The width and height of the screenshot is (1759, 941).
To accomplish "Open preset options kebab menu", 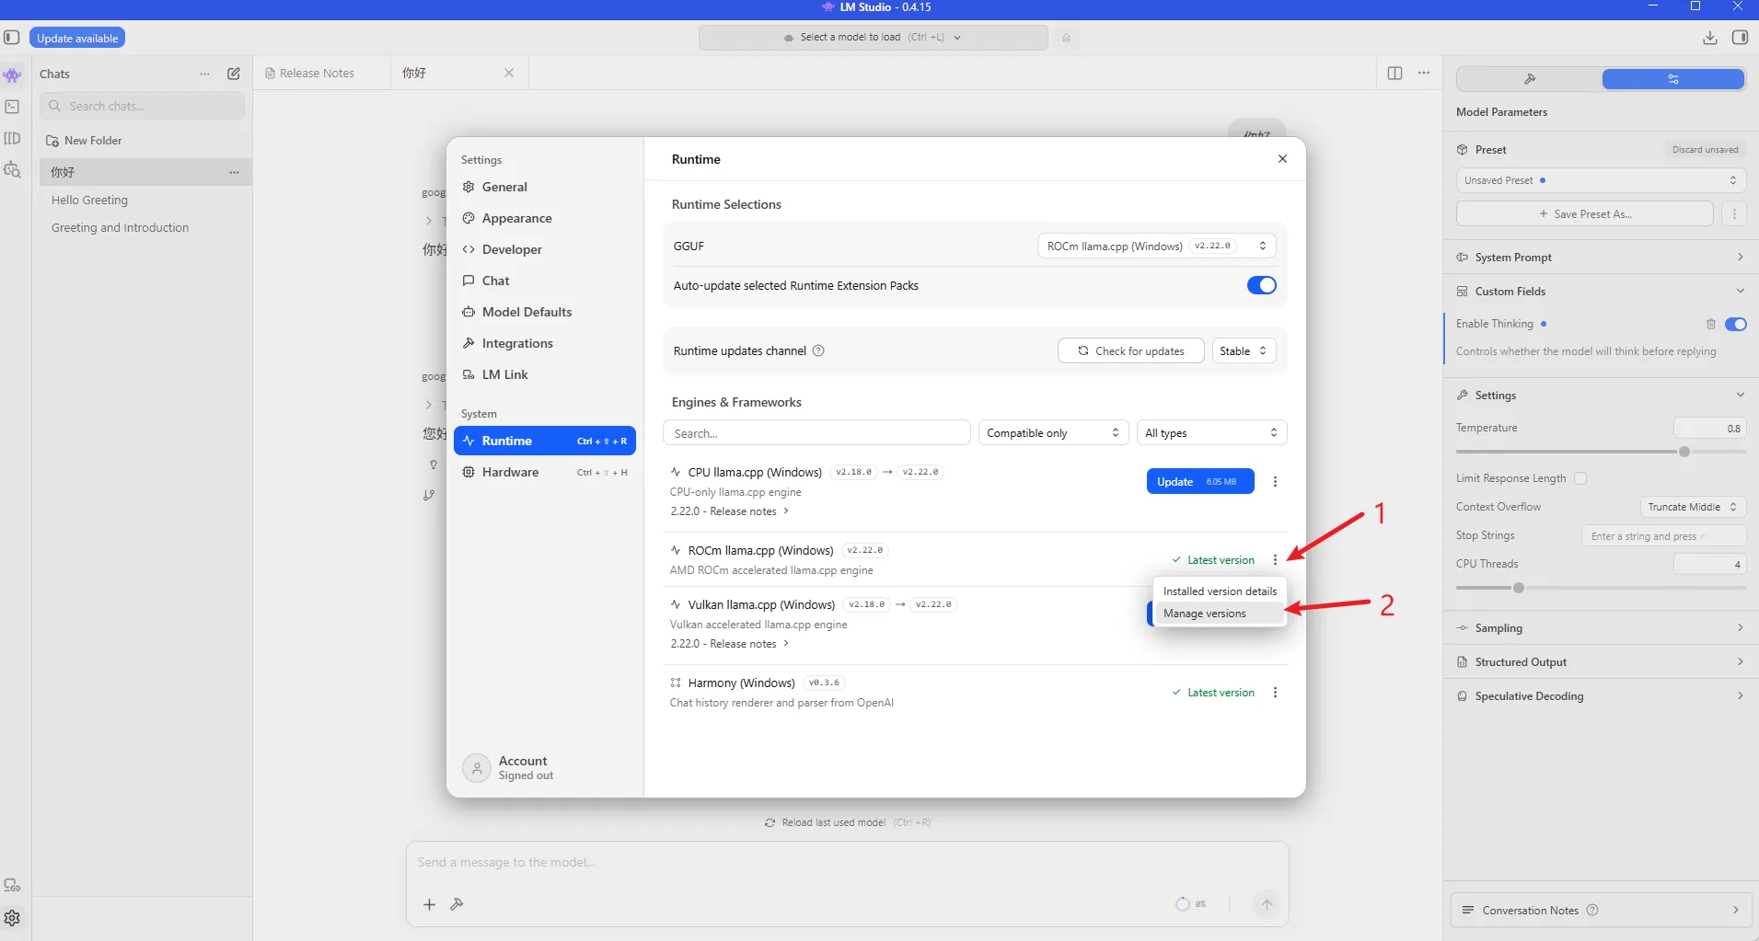I will (1734, 213).
